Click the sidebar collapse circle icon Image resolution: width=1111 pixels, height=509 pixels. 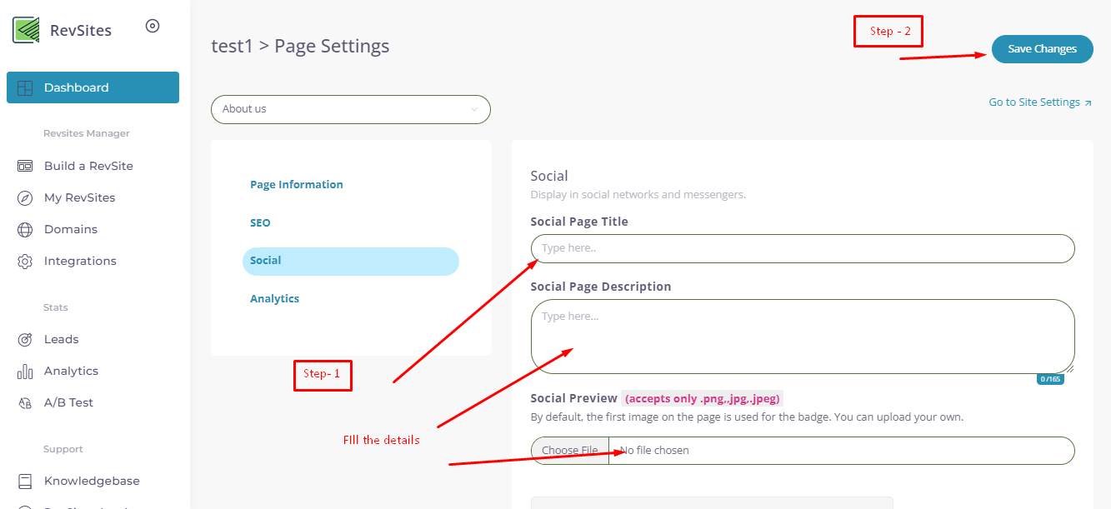153,26
